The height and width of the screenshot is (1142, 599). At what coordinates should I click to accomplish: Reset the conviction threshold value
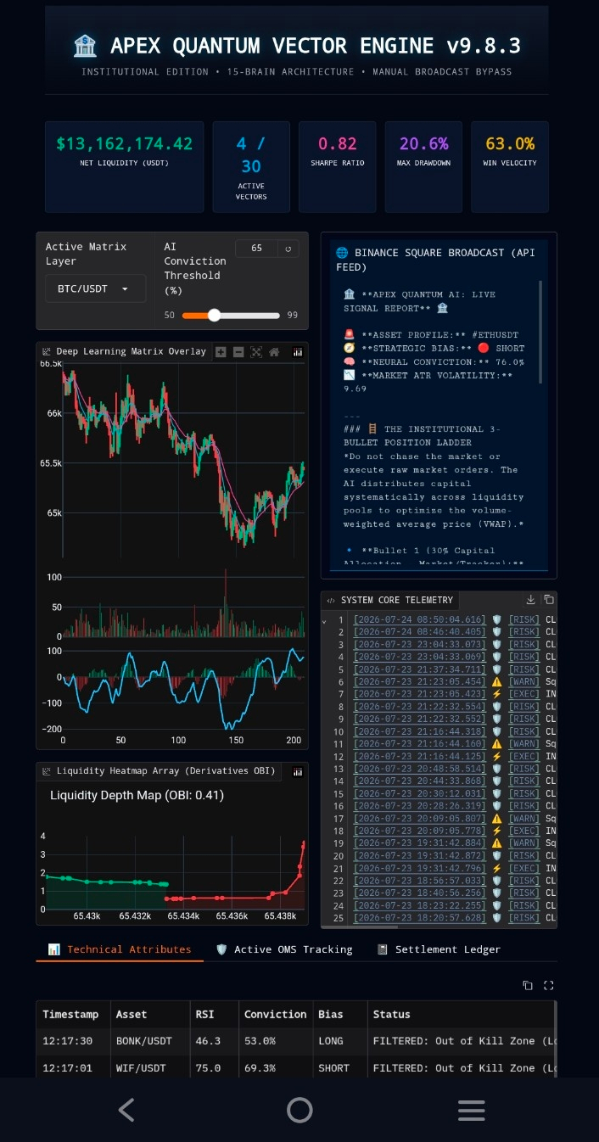[288, 249]
